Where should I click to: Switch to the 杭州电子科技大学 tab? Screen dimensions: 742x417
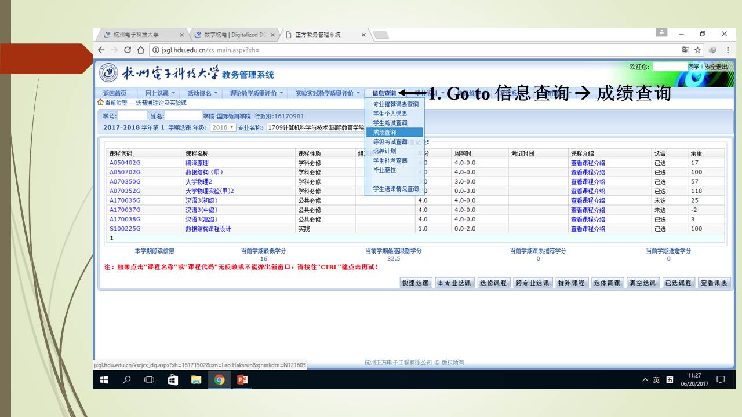point(141,35)
